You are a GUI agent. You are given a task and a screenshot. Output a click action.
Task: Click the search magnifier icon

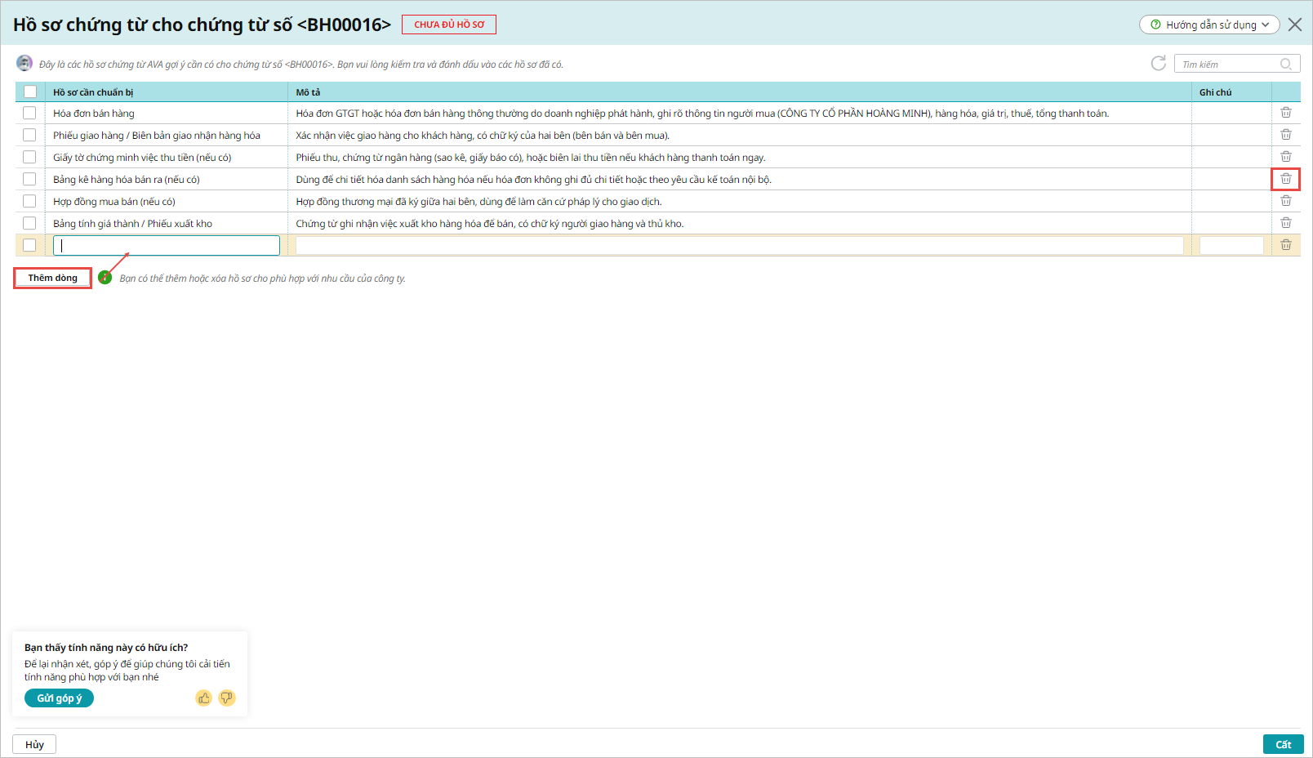1286,65
